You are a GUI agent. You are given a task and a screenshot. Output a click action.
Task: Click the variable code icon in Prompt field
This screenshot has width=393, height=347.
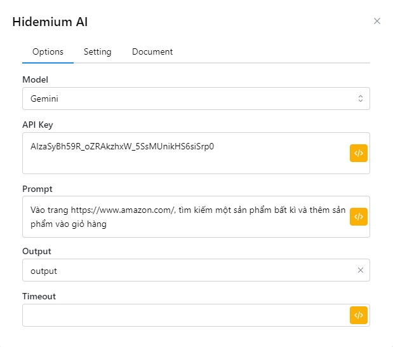[x=358, y=217]
